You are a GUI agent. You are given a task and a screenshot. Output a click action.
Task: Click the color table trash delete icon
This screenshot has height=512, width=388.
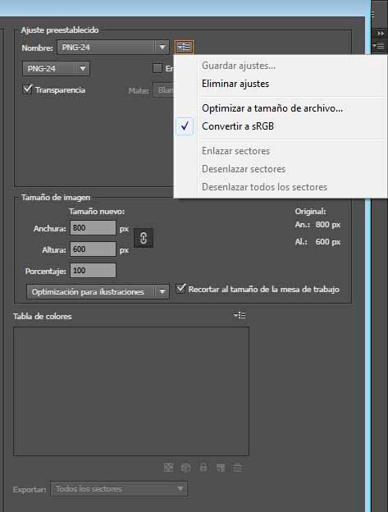[237, 467]
